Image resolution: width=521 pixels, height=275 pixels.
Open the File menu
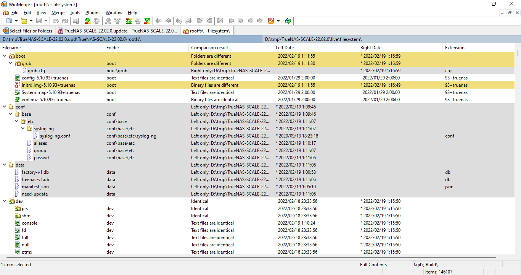pyautogui.click(x=15, y=13)
